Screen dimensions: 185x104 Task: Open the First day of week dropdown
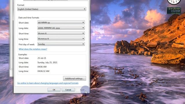click(x=61, y=44)
